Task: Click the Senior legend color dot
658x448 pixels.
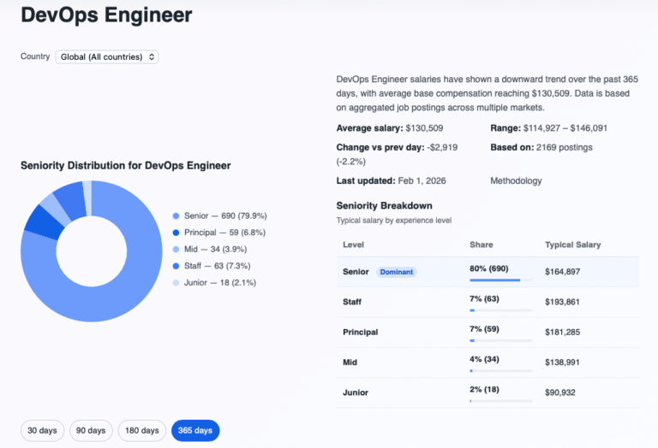Action: point(176,216)
